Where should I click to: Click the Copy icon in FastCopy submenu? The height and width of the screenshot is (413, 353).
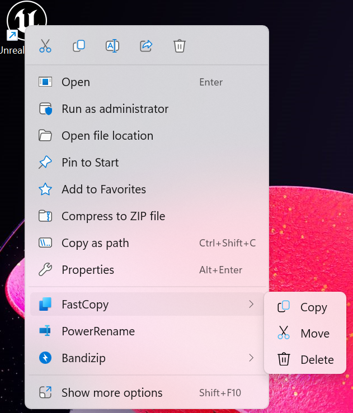(284, 307)
